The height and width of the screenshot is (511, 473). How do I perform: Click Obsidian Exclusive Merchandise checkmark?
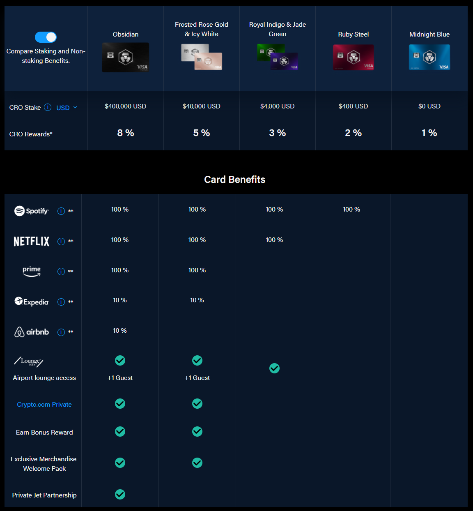click(x=120, y=463)
